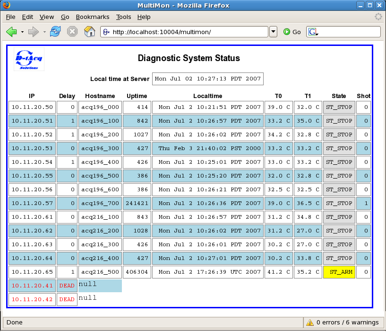Click hostname acq216_200

point(100,231)
